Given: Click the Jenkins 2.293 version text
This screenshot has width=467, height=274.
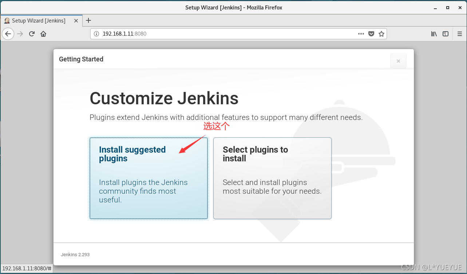Looking at the screenshot, I should 75,255.
